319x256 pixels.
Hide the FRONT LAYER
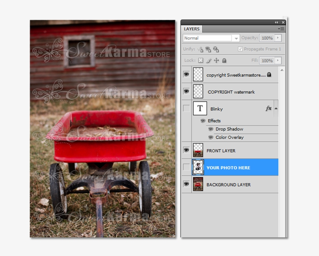[186, 150]
